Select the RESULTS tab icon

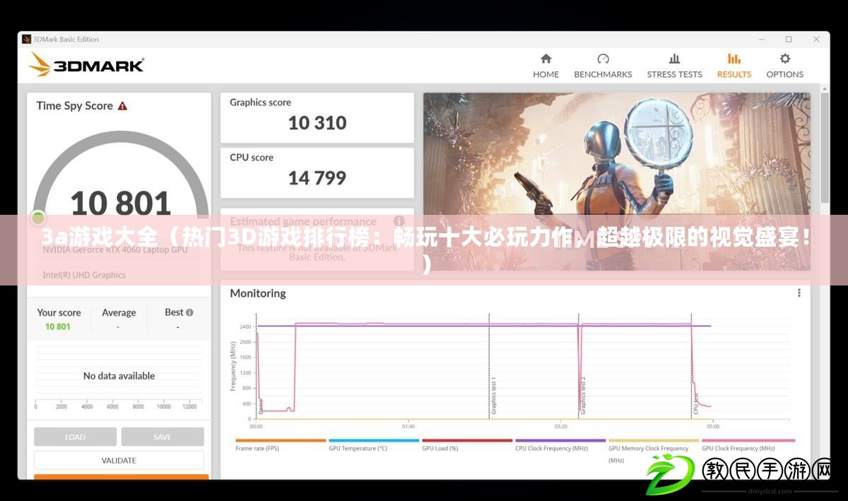click(734, 59)
